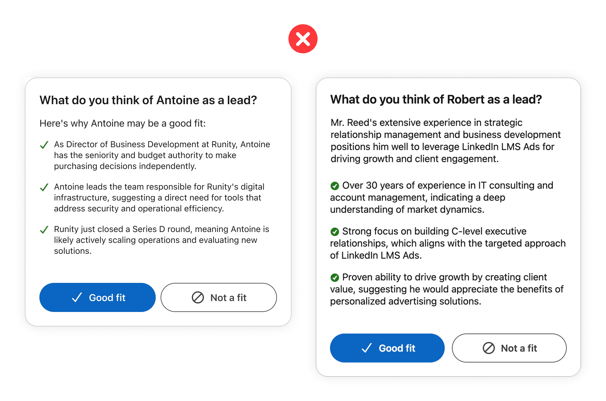Image resolution: width=606 pixels, height=401 pixels.
Task: Click the question heading about Antoine as a lead
Action: click(x=148, y=100)
